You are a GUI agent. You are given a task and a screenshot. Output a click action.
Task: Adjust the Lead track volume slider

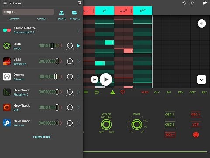coord(50,46)
